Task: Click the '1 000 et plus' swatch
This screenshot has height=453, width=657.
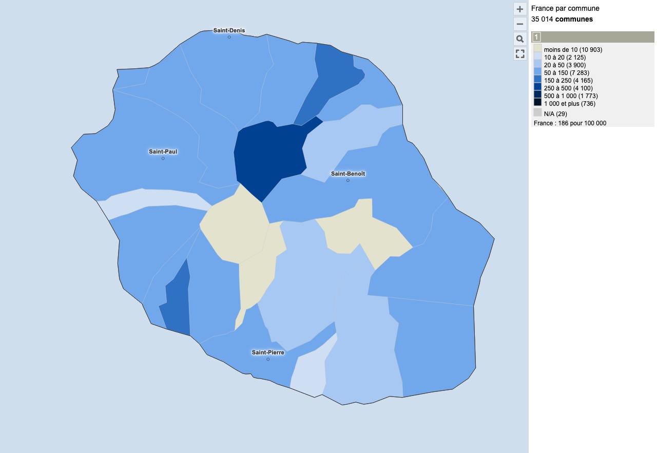Action: point(537,103)
